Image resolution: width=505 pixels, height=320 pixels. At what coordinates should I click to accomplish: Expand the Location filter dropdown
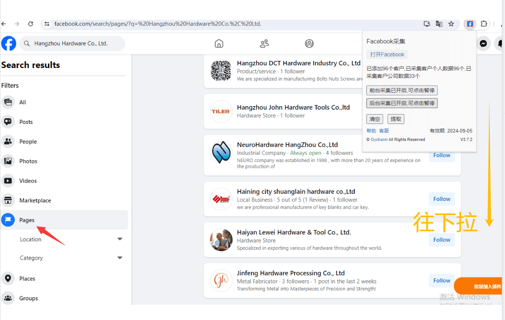(120, 239)
